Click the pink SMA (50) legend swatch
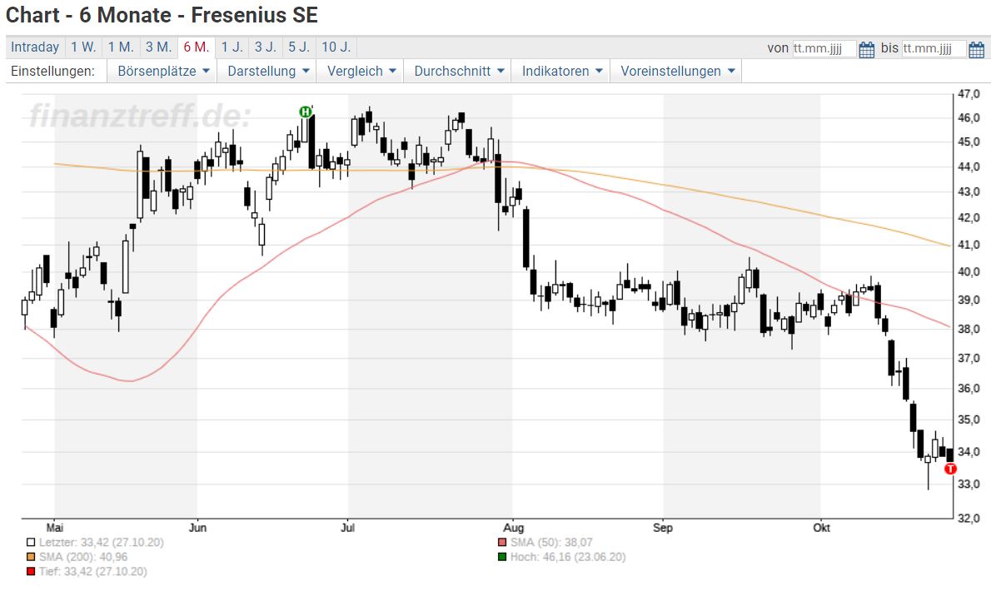Viewport: 991px width, 591px height. point(502,543)
